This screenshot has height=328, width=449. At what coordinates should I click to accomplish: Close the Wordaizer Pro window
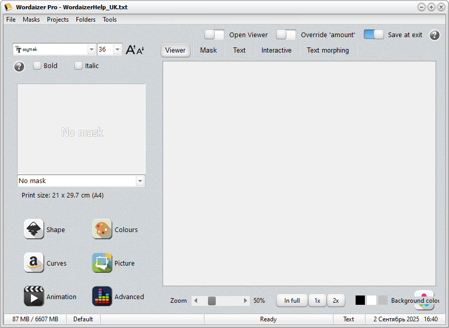pos(441,7)
